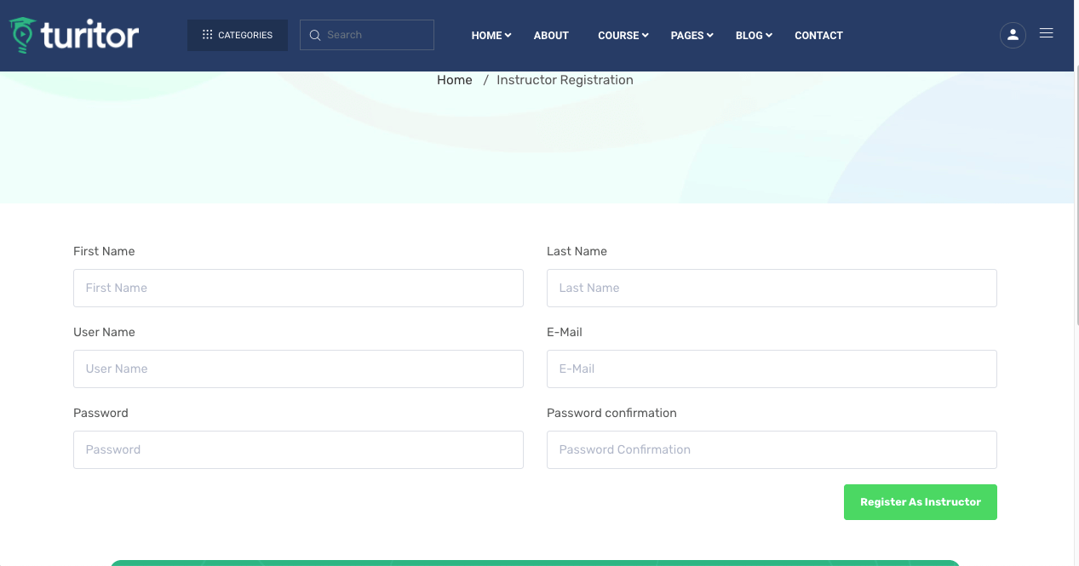Open the user profile icon
Viewport: 1079px width, 566px height.
[1012, 35]
